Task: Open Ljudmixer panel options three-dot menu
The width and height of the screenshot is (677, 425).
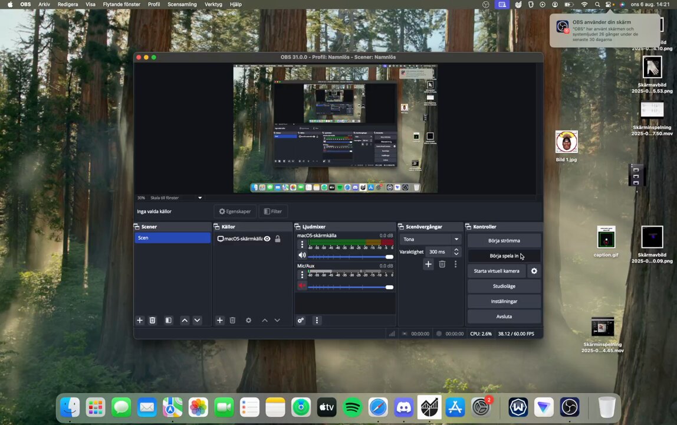Action: [317, 321]
